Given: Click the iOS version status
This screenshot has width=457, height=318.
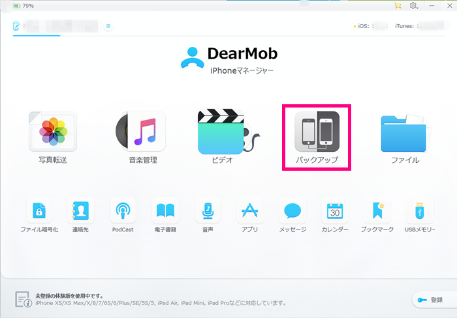Looking at the screenshot, I should [x=371, y=26].
